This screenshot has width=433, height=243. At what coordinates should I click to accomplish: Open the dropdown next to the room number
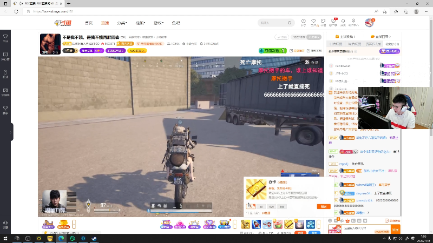[314, 37]
